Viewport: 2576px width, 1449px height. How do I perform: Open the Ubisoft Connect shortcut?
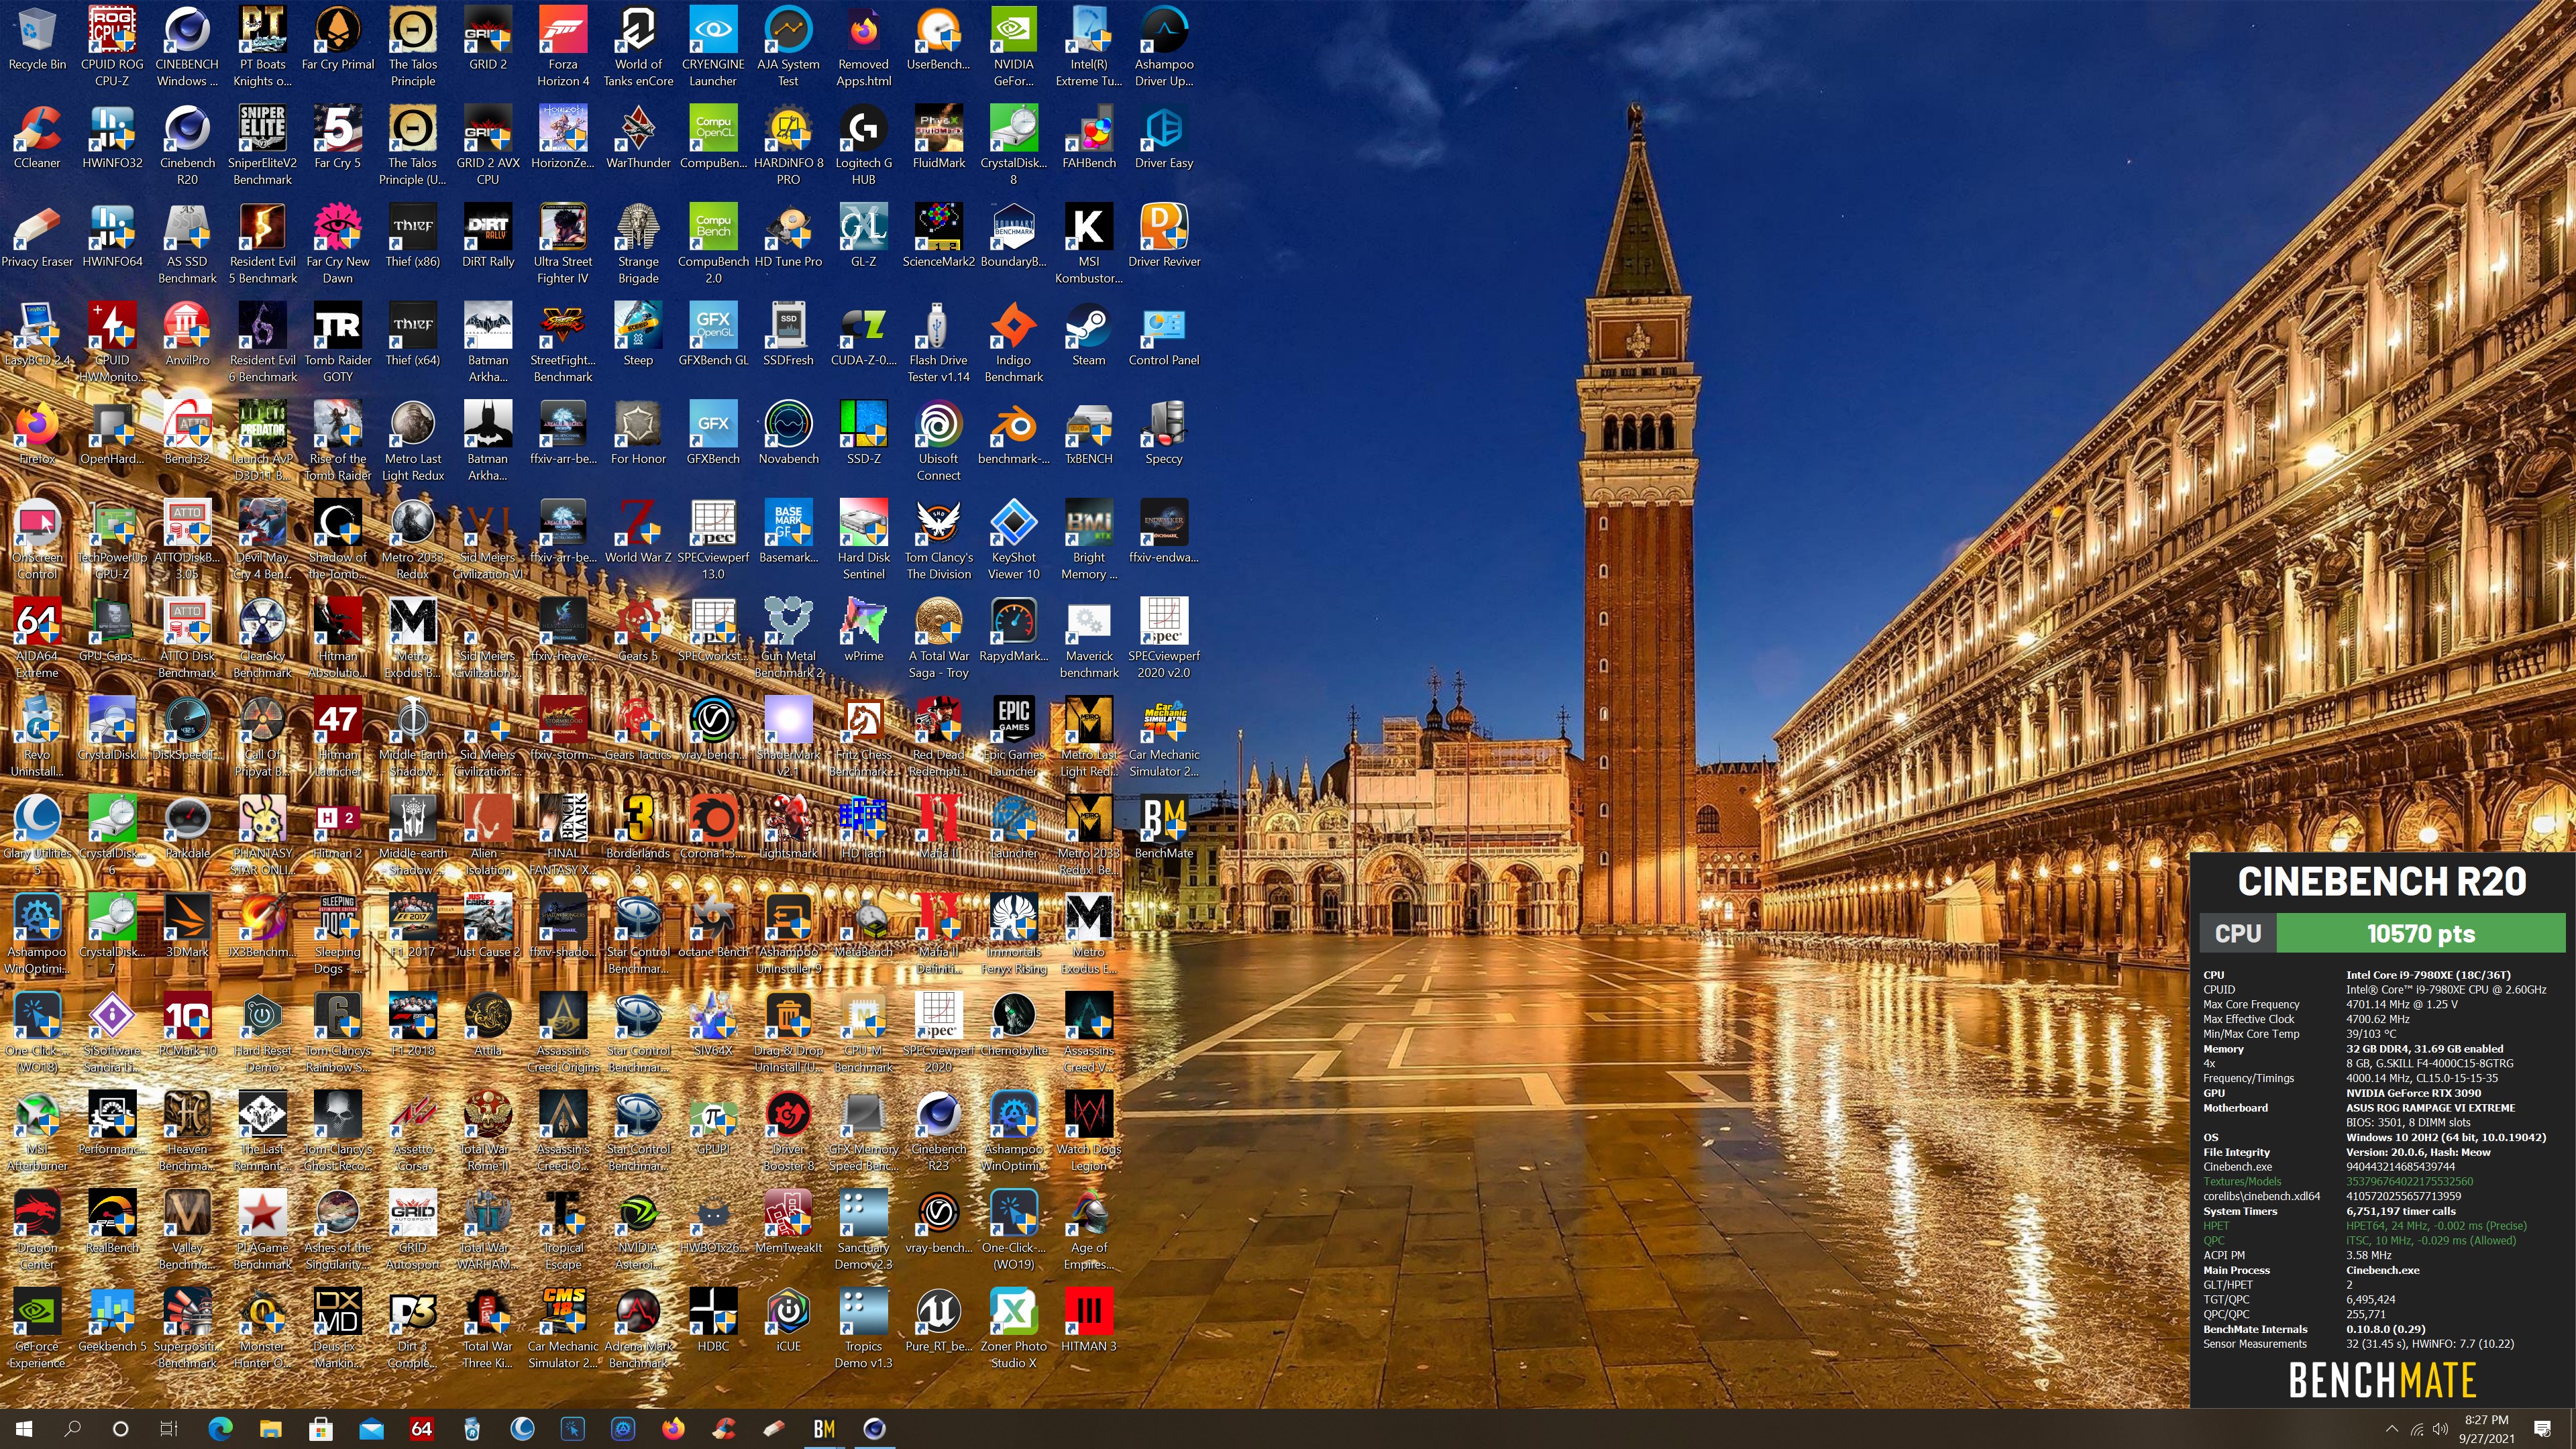(x=938, y=441)
